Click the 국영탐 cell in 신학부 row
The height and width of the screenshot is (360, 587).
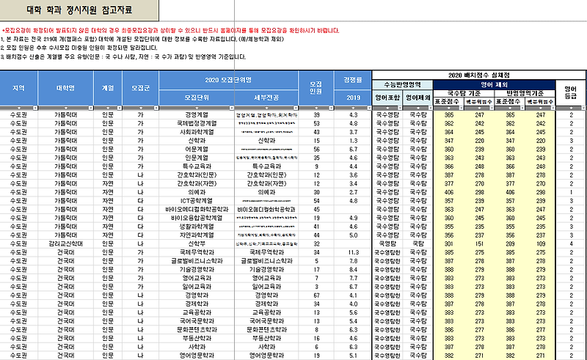[x=387, y=244]
